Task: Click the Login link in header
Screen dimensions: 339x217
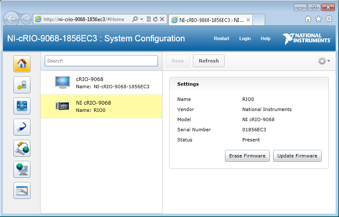Action: (x=245, y=38)
